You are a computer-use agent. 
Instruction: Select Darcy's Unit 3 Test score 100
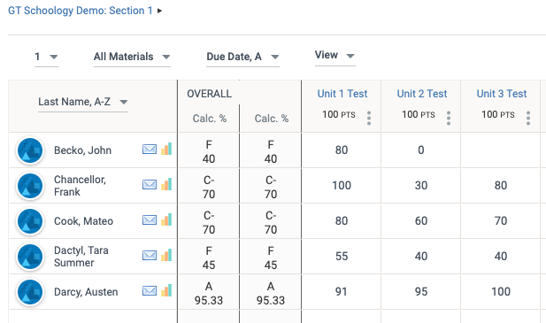point(500,292)
